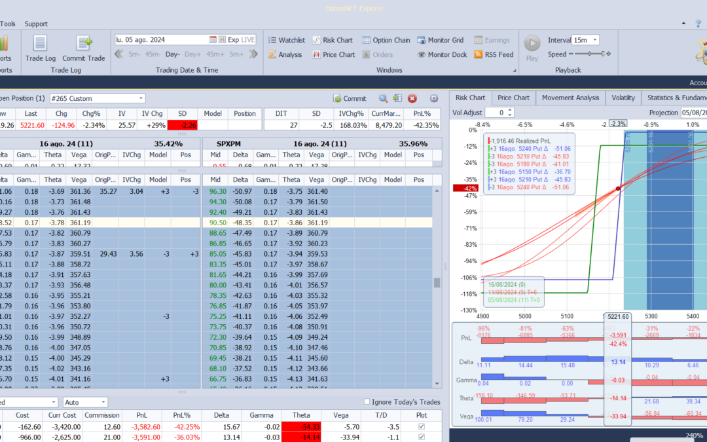Increment the Vol Adjust stepper

[x=510, y=110]
